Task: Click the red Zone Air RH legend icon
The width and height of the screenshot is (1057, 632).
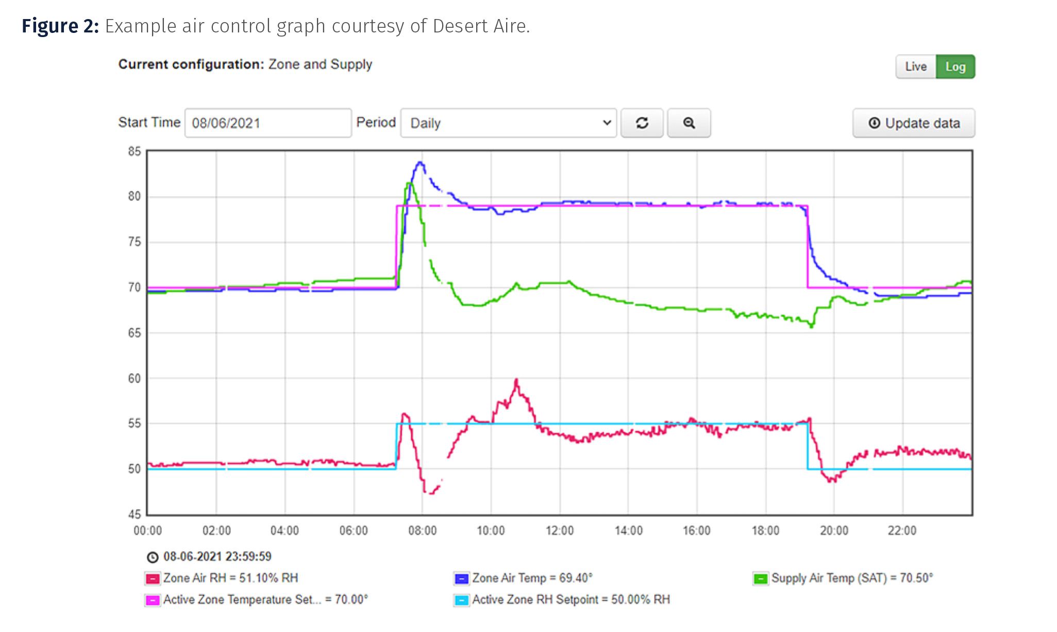Action: pyautogui.click(x=153, y=578)
